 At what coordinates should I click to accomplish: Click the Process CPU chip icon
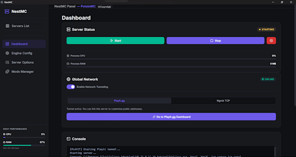[68, 56]
